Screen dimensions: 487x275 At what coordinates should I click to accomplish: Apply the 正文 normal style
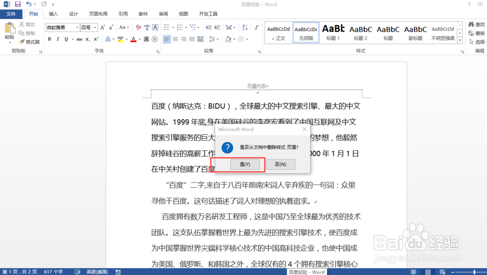tap(279, 32)
